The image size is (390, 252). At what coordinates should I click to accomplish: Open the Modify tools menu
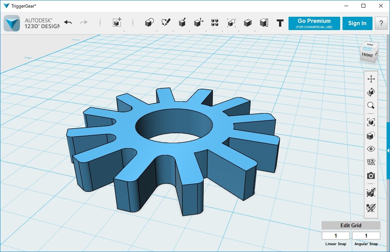tap(198, 22)
